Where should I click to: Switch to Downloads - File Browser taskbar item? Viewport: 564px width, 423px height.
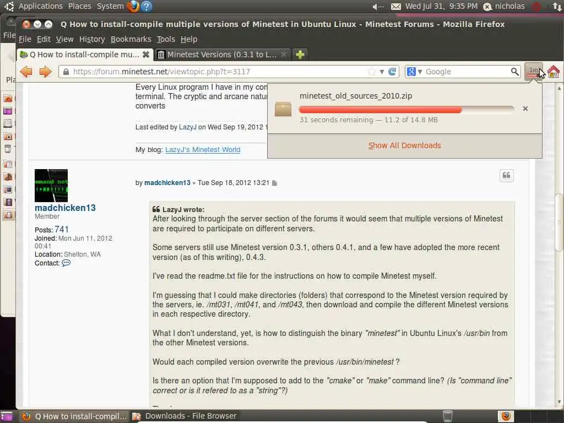(185, 416)
